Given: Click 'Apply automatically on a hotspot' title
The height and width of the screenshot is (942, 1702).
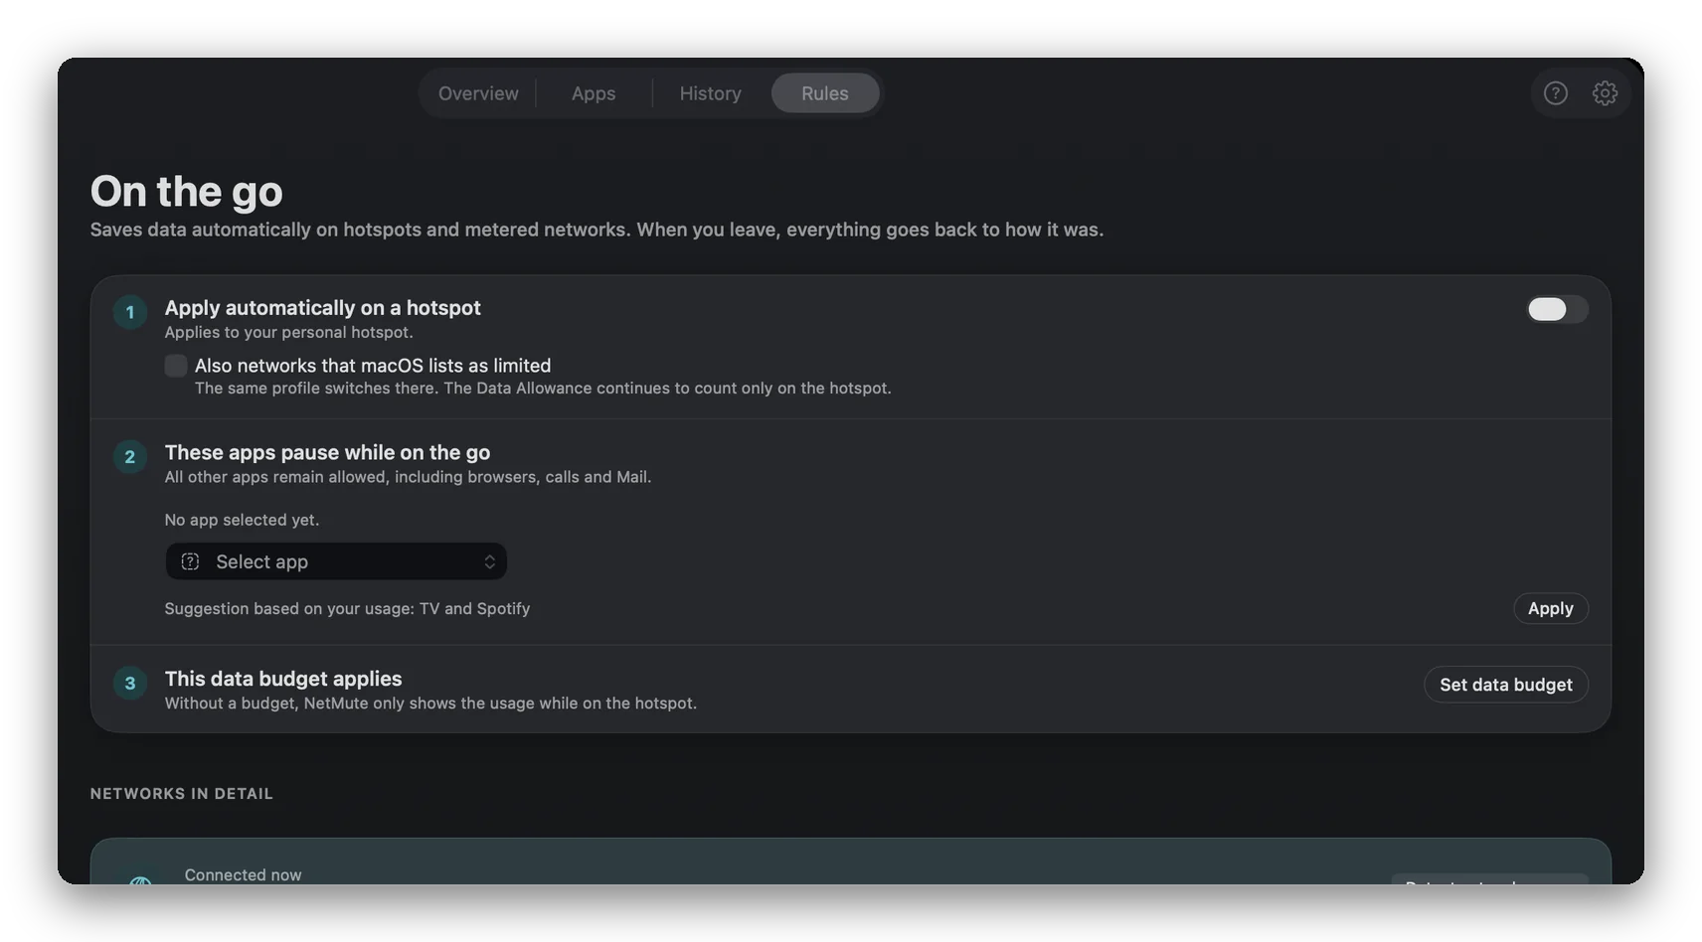Looking at the screenshot, I should point(322,308).
